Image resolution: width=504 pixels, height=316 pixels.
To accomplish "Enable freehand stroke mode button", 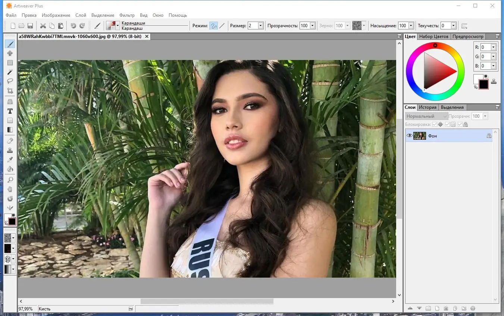I will coord(213,26).
